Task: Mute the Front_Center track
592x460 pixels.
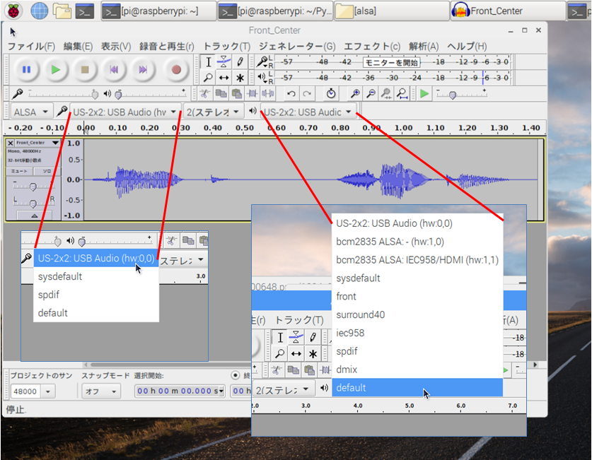Action: point(19,171)
